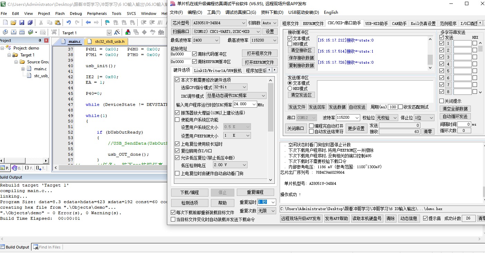
Task: Click 远程现场升级APP发布 button
Action: point(301,218)
